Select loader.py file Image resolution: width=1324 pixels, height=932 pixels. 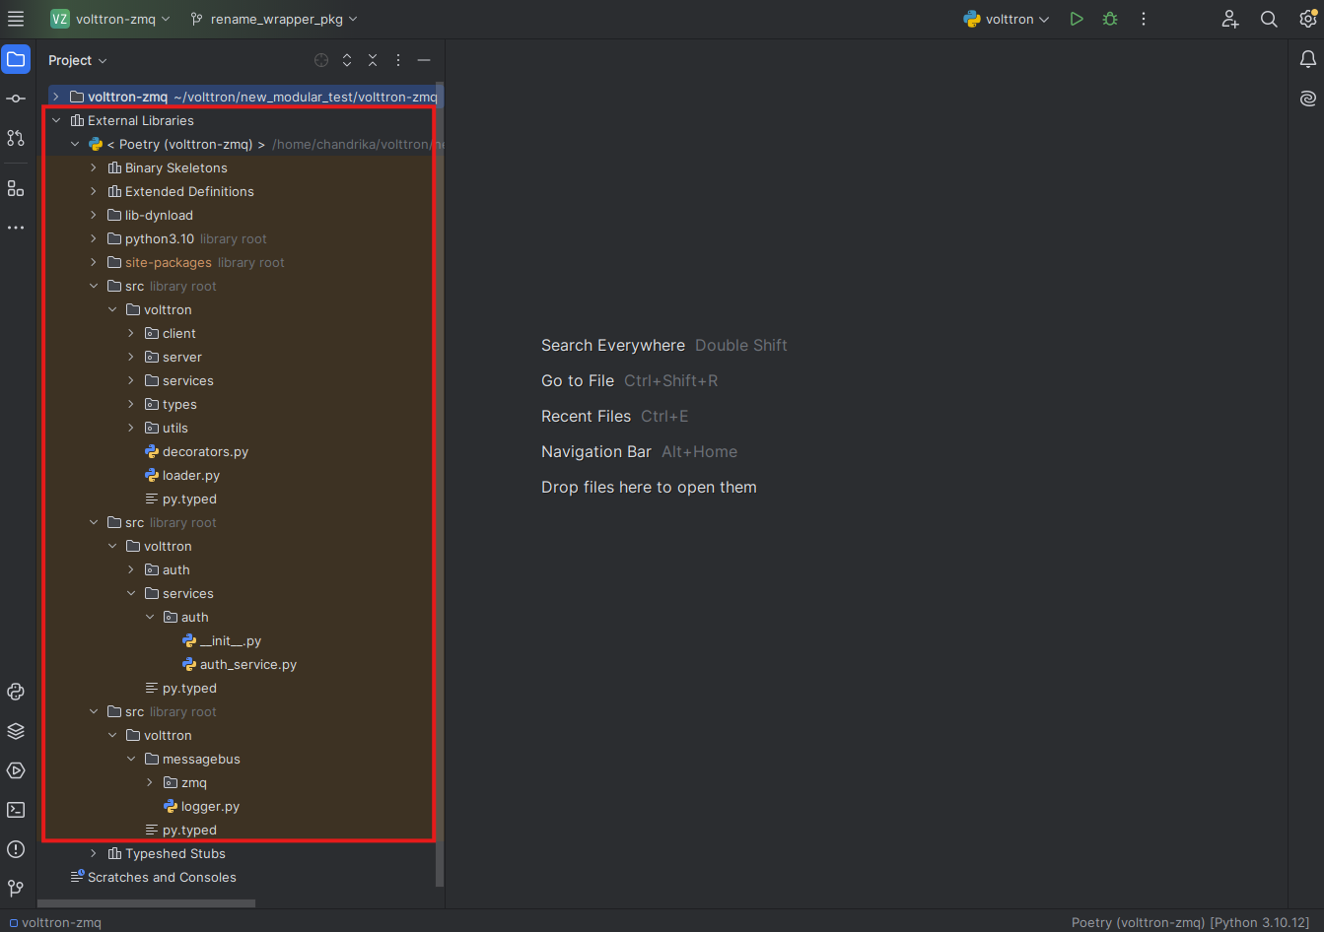tap(191, 475)
